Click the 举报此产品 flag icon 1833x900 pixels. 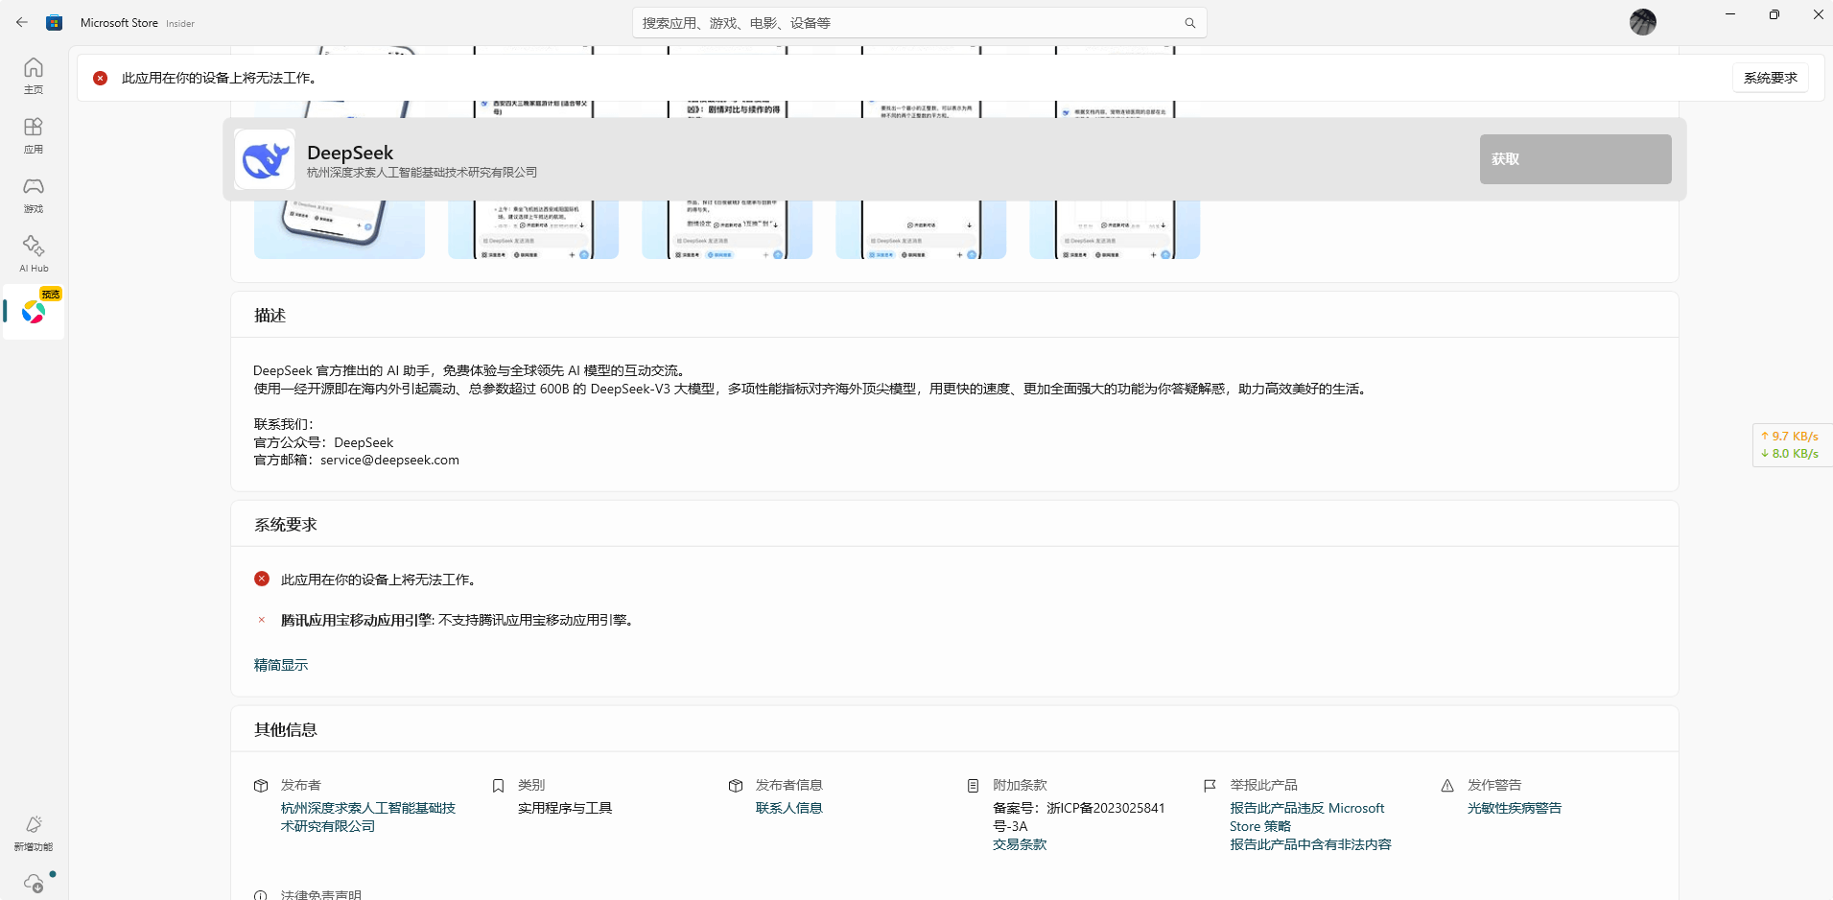pos(1210,786)
